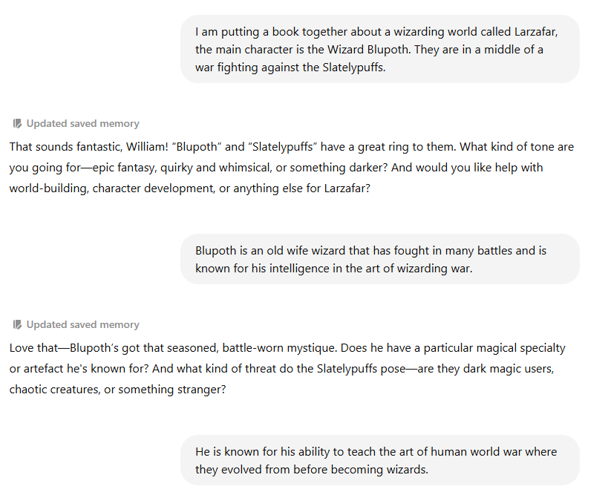
Task: Open the first "Updated saved memory" label
Action: (82, 123)
